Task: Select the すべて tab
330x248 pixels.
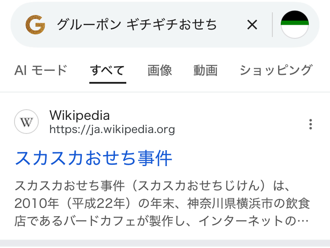Action: 107,70
